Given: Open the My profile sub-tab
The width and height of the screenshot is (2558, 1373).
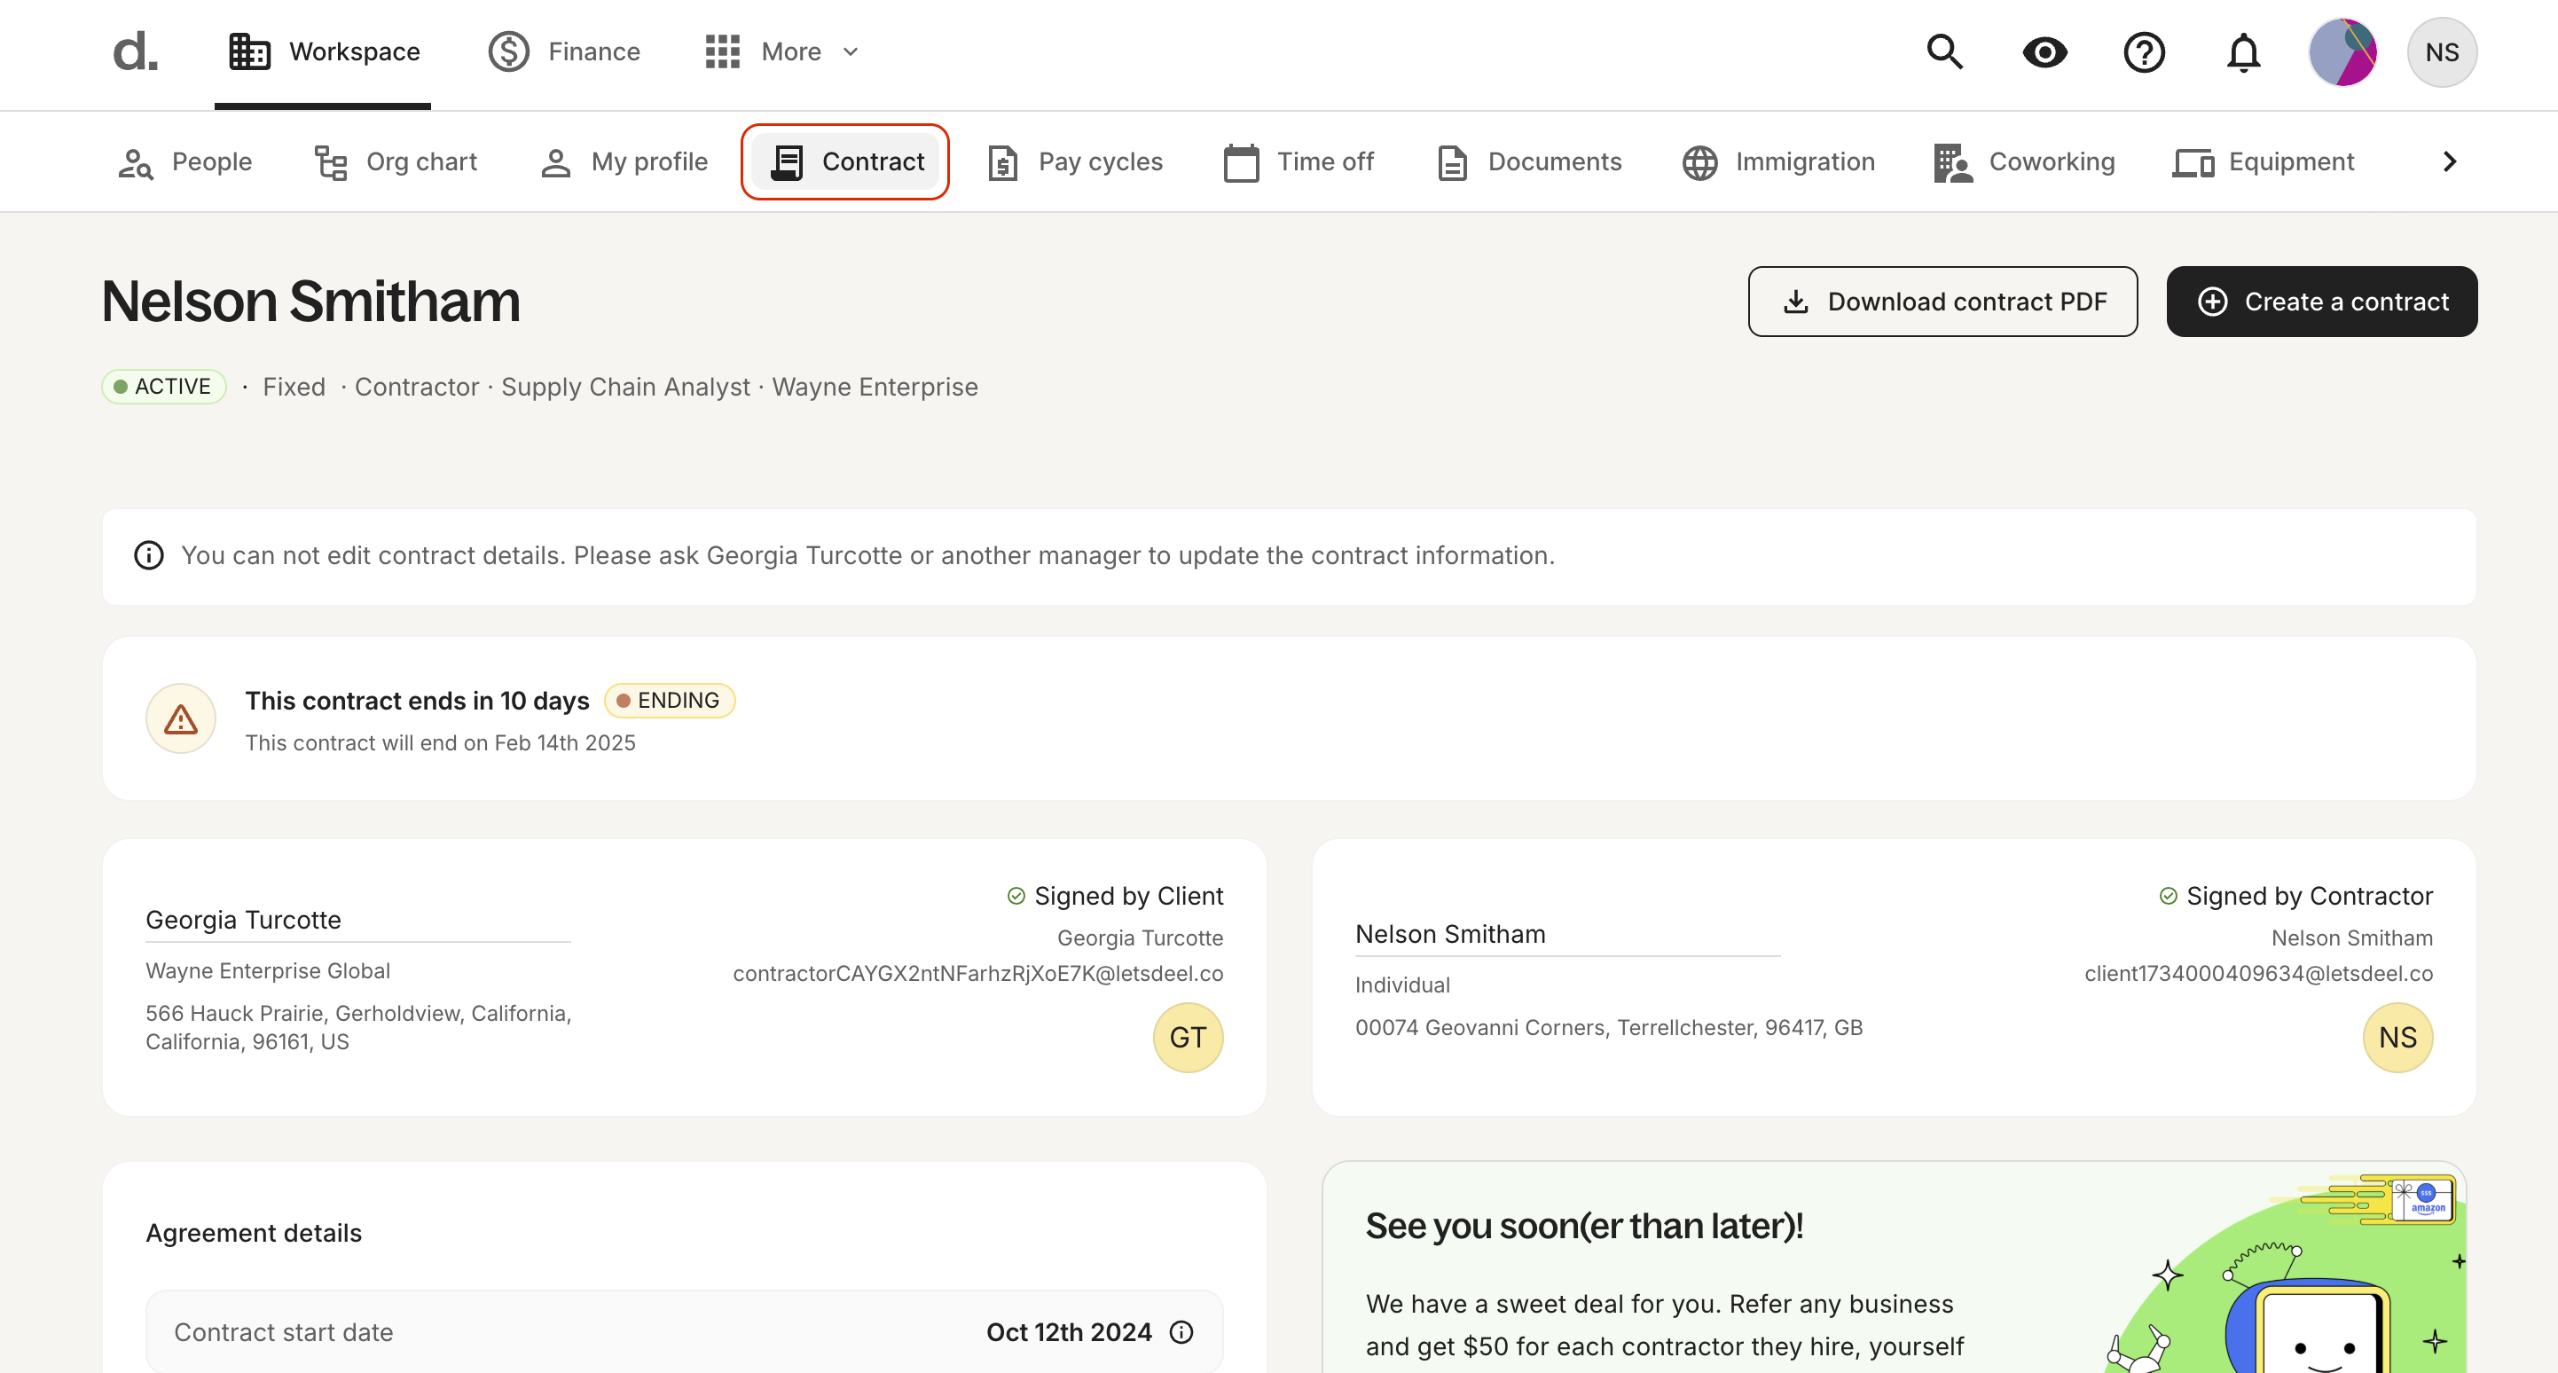Looking at the screenshot, I should 624,161.
